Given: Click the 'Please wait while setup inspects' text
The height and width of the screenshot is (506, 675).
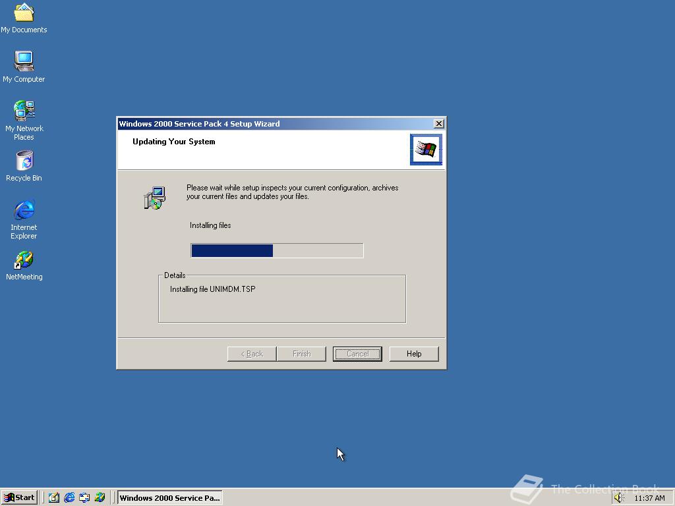Looking at the screenshot, I should (x=292, y=192).
